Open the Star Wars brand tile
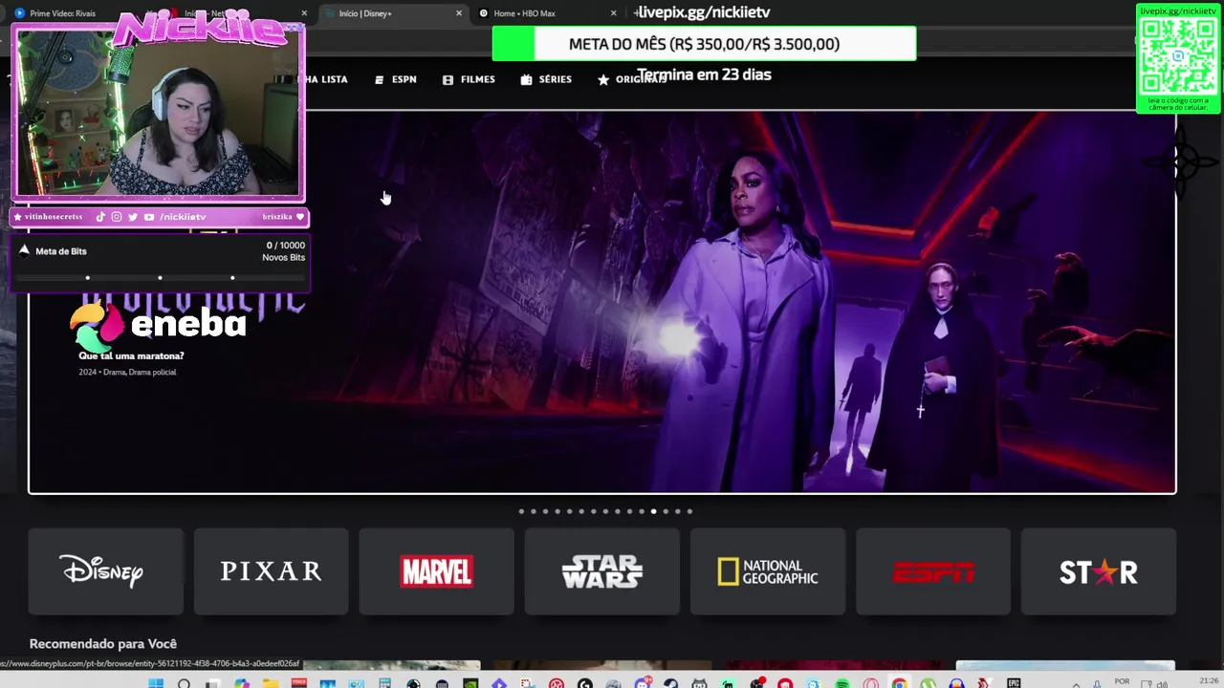 (x=601, y=571)
